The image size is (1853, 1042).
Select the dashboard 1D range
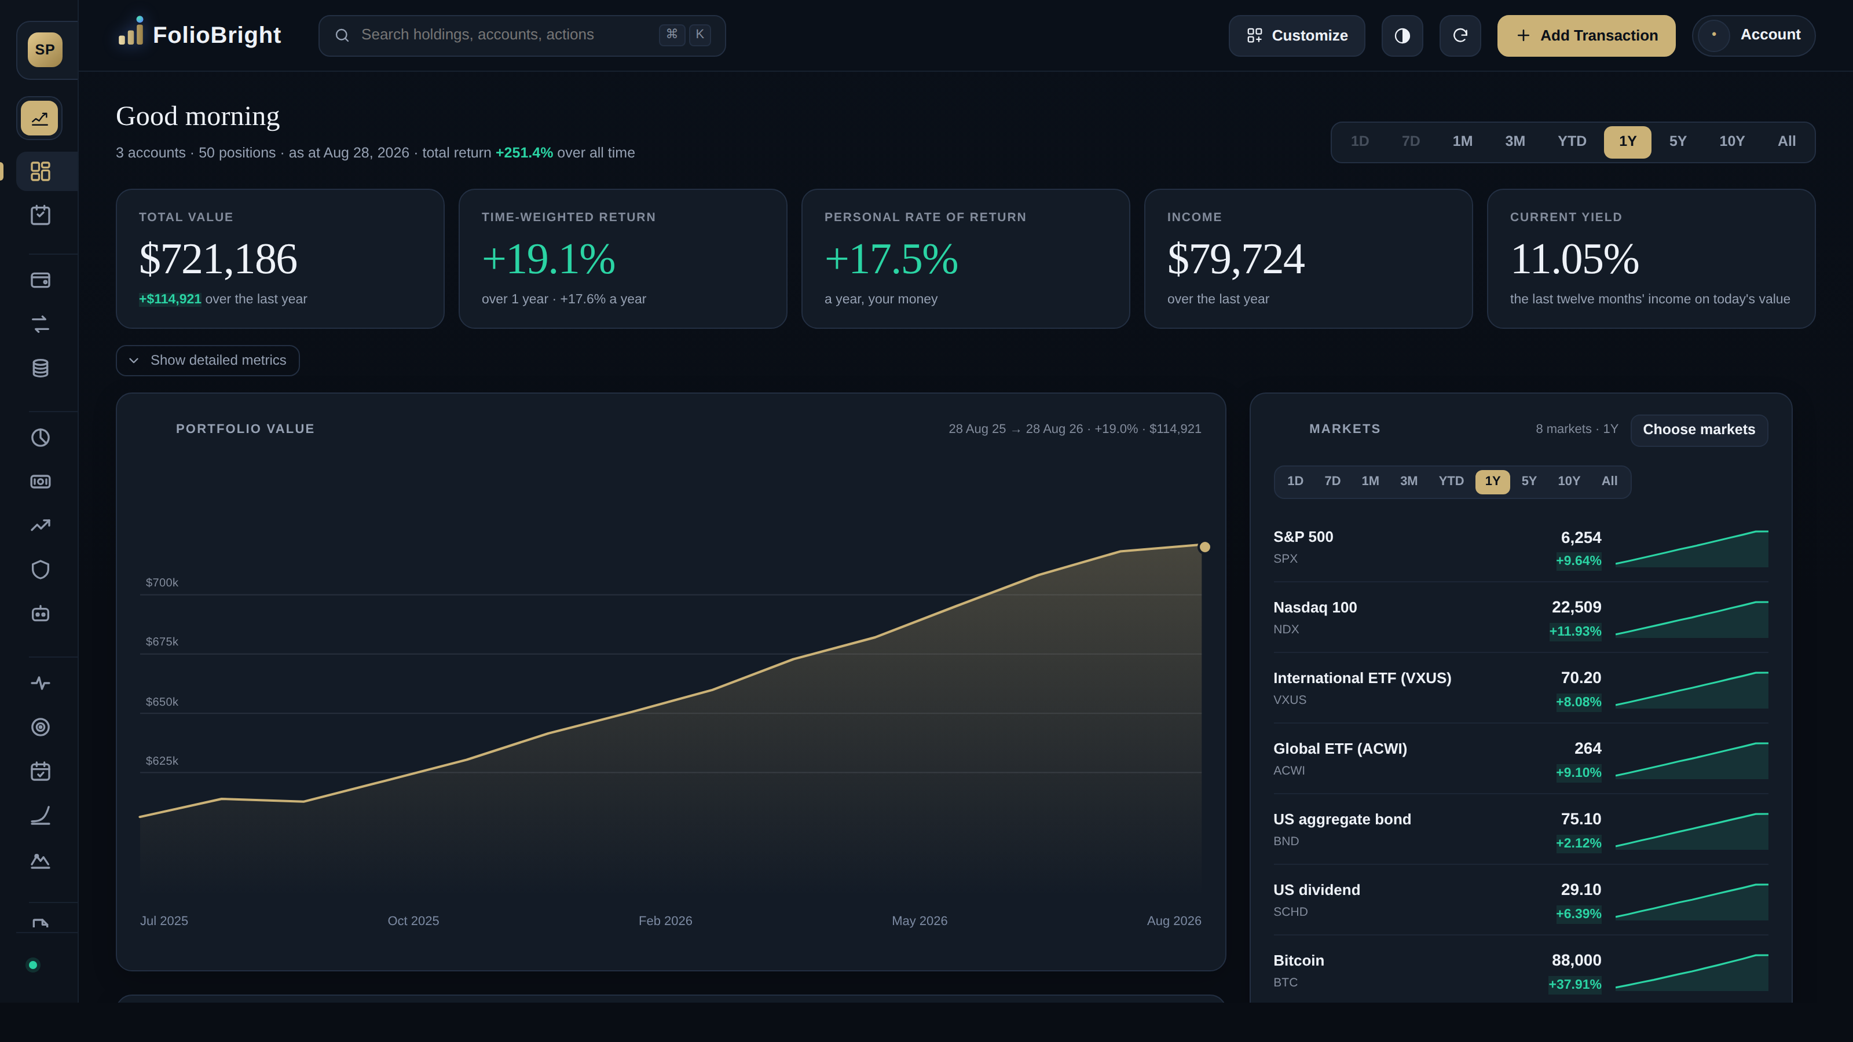(1360, 142)
